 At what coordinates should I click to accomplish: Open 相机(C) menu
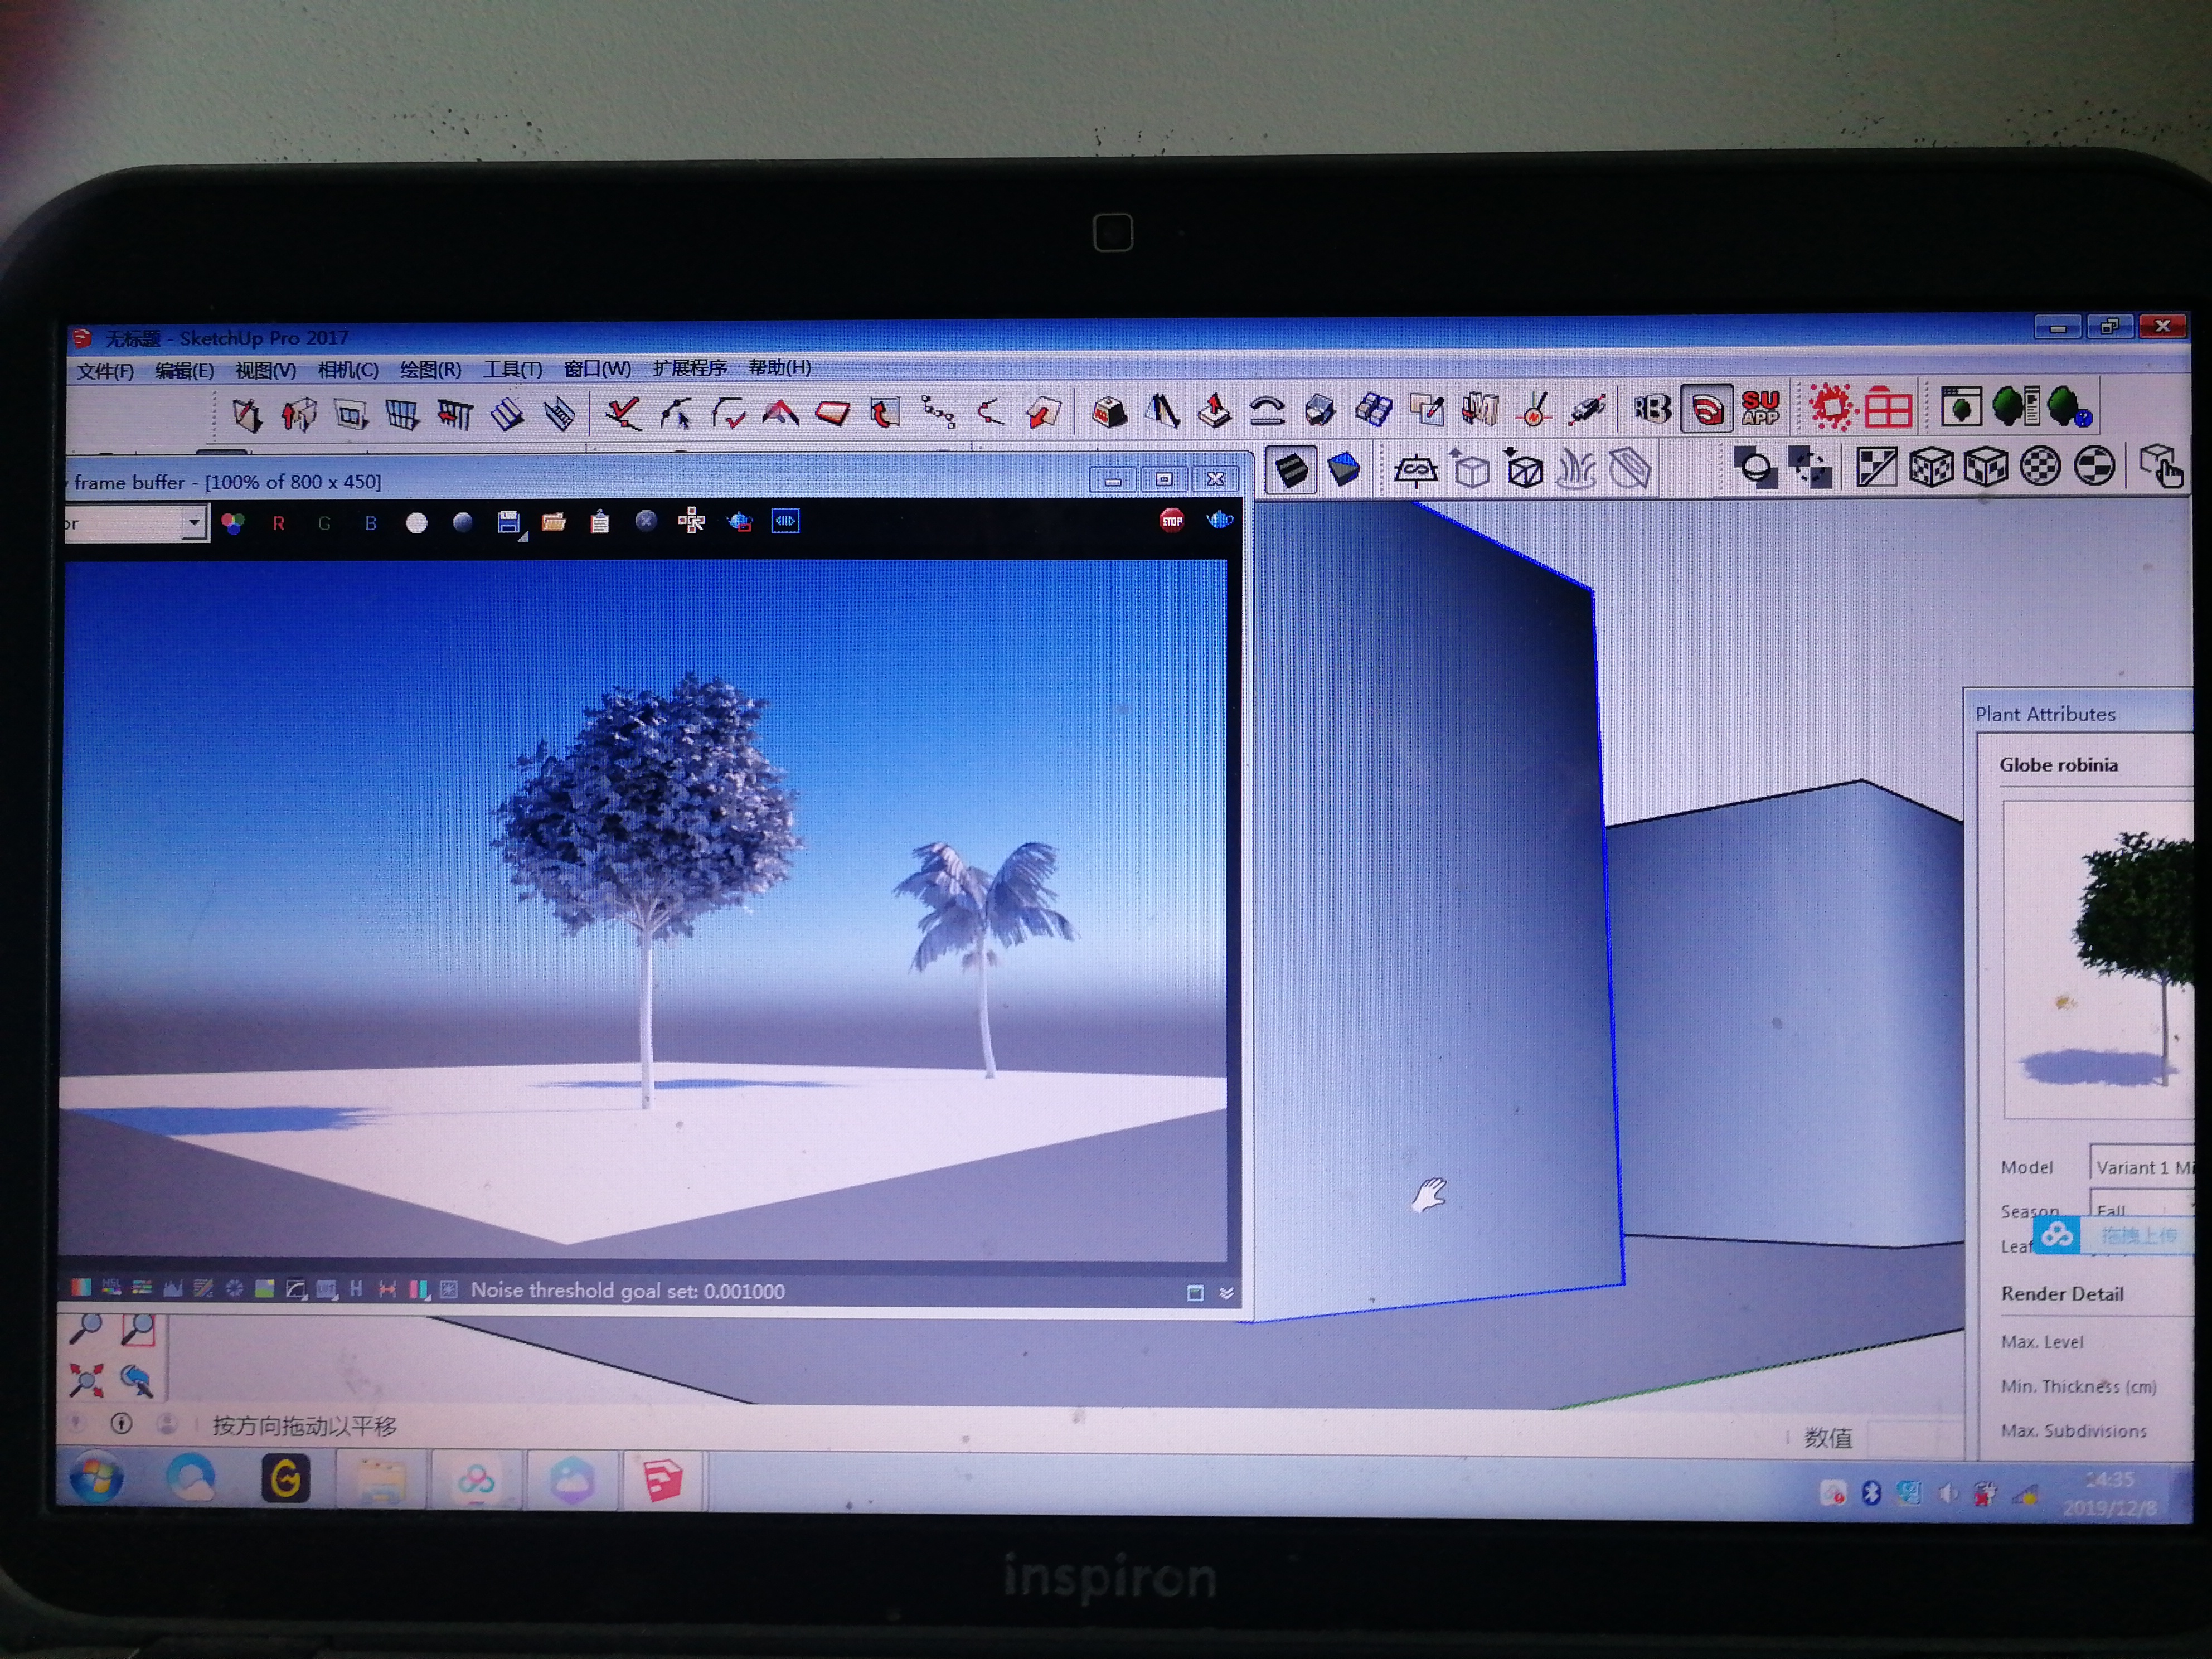click(348, 370)
